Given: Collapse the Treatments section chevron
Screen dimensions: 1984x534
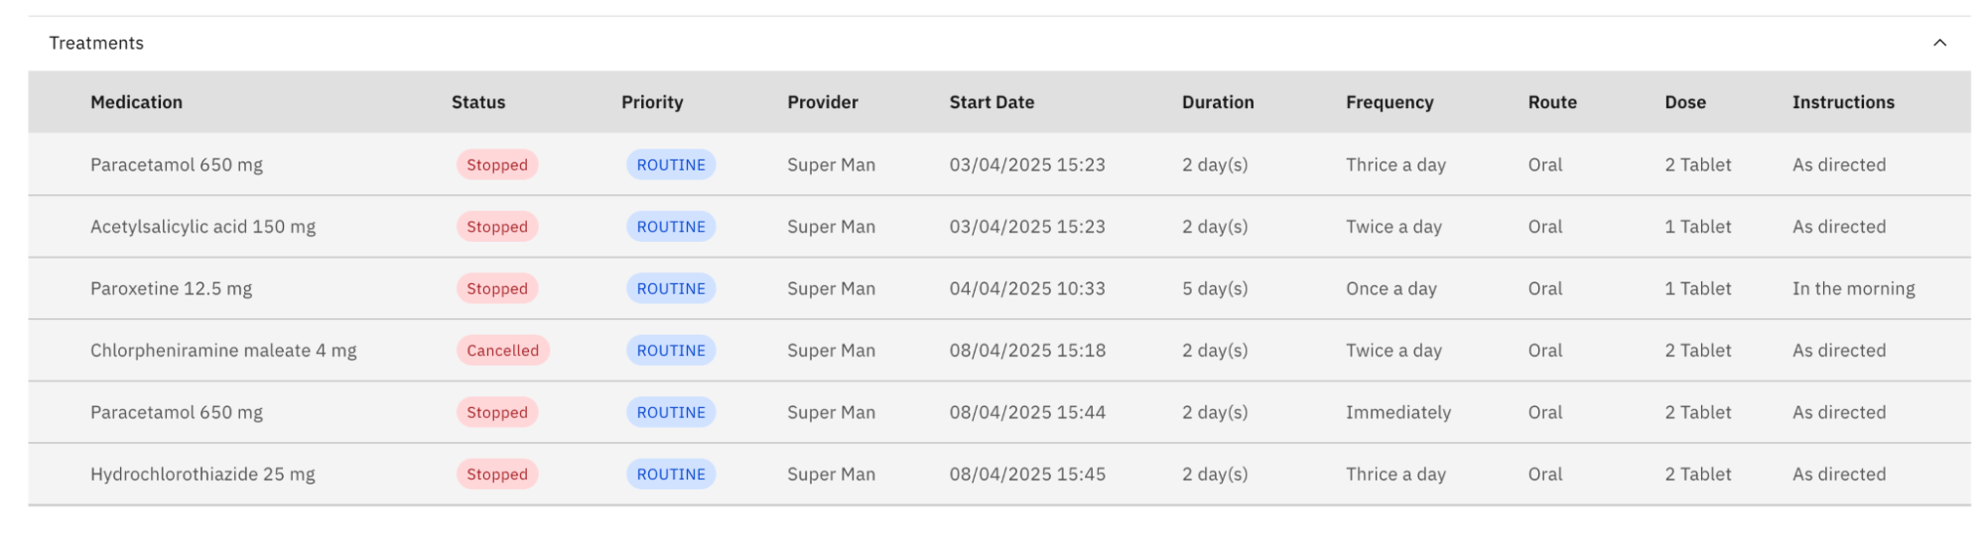Looking at the screenshot, I should 1938,43.
